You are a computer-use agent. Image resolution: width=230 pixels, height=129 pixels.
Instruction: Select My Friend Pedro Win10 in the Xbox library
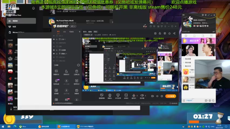(65, 21)
